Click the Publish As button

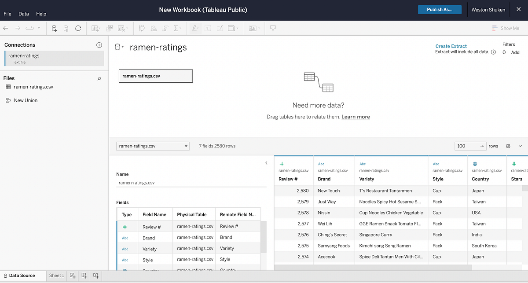pyautogui.click(x=440, y=9)
